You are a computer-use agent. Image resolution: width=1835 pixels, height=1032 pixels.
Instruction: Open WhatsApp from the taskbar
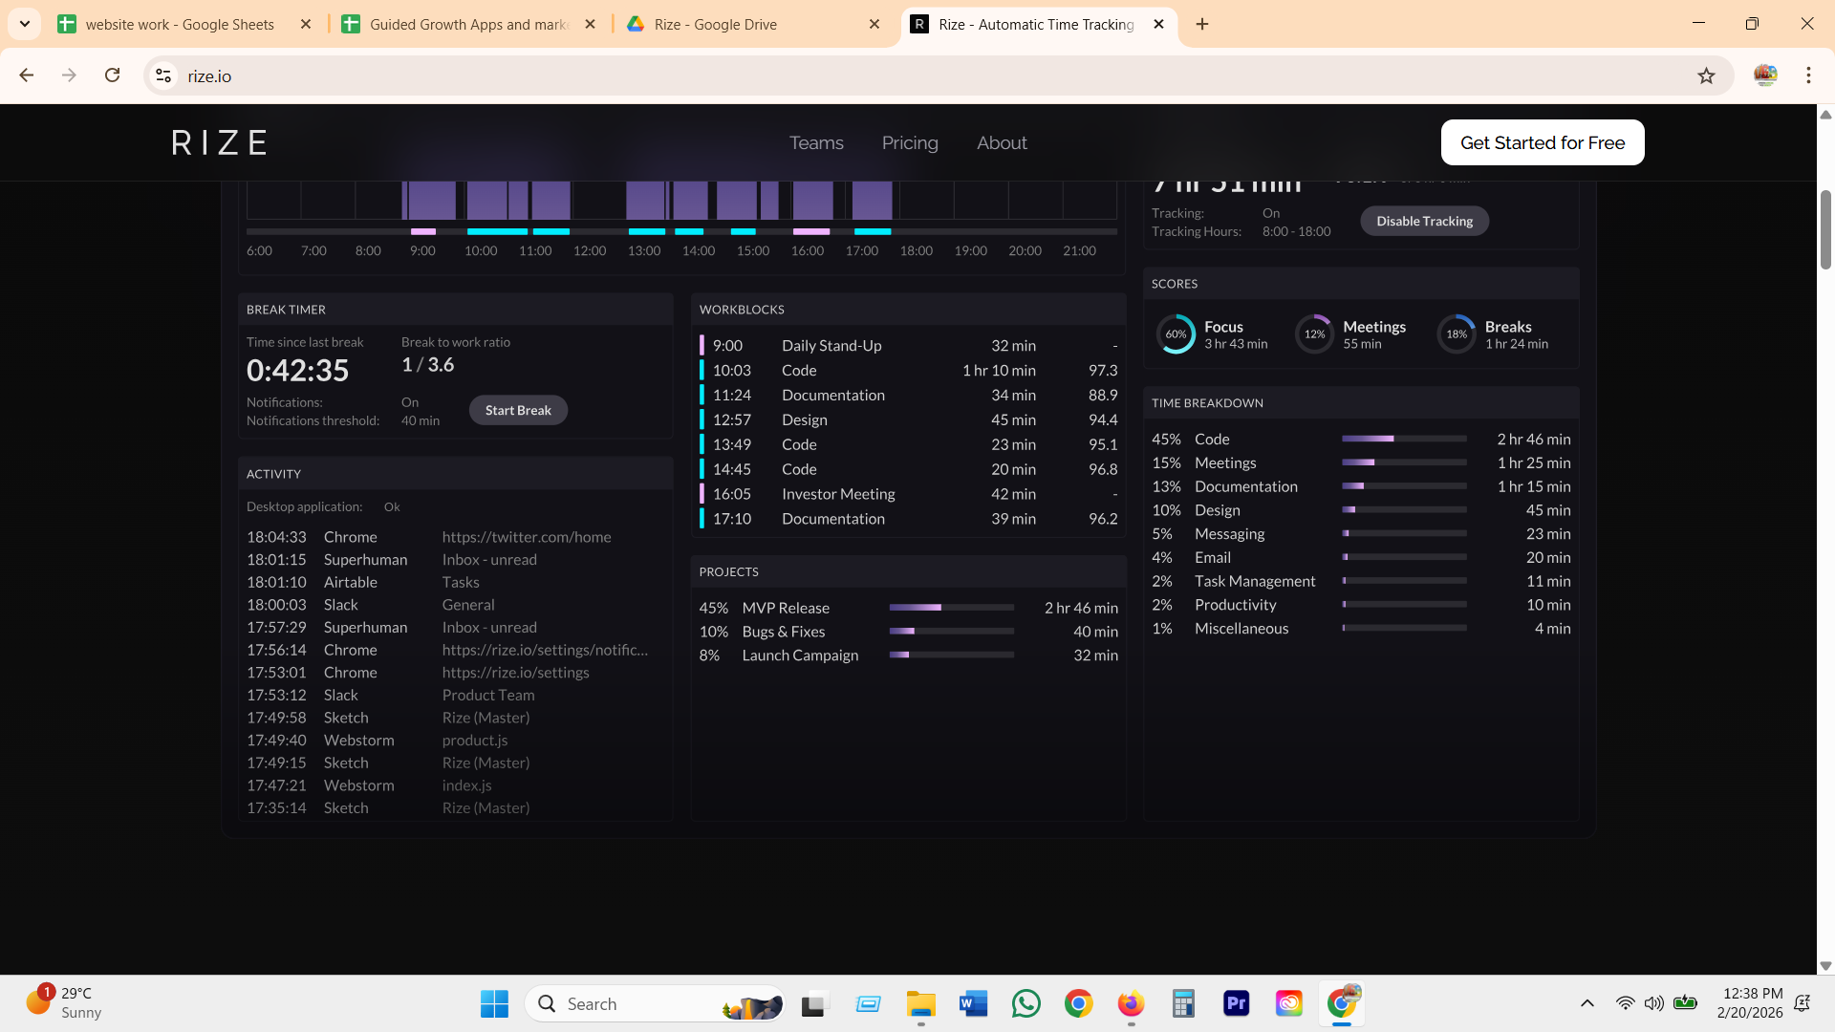coord(1025,1003)
